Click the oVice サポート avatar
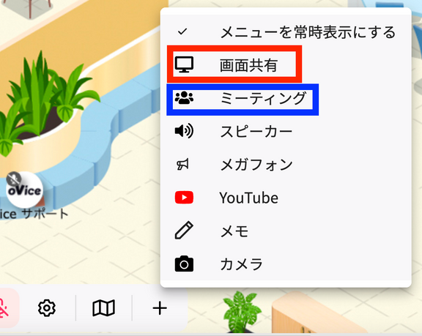Viewport: 422px width, 336px height. coord(24,190)
